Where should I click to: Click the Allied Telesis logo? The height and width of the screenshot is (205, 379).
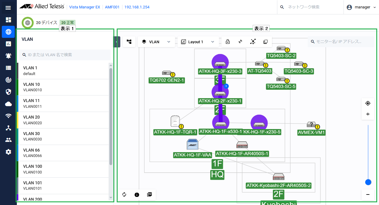pos(42,6)
